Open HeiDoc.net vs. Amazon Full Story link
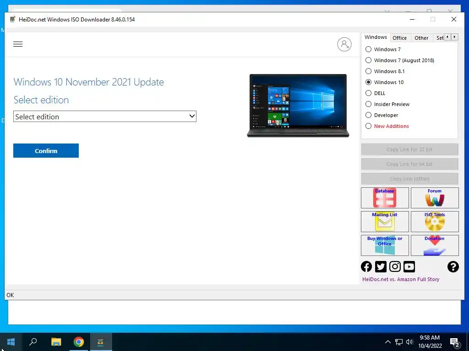Screen dimensions: 469x351 [401, 279]
